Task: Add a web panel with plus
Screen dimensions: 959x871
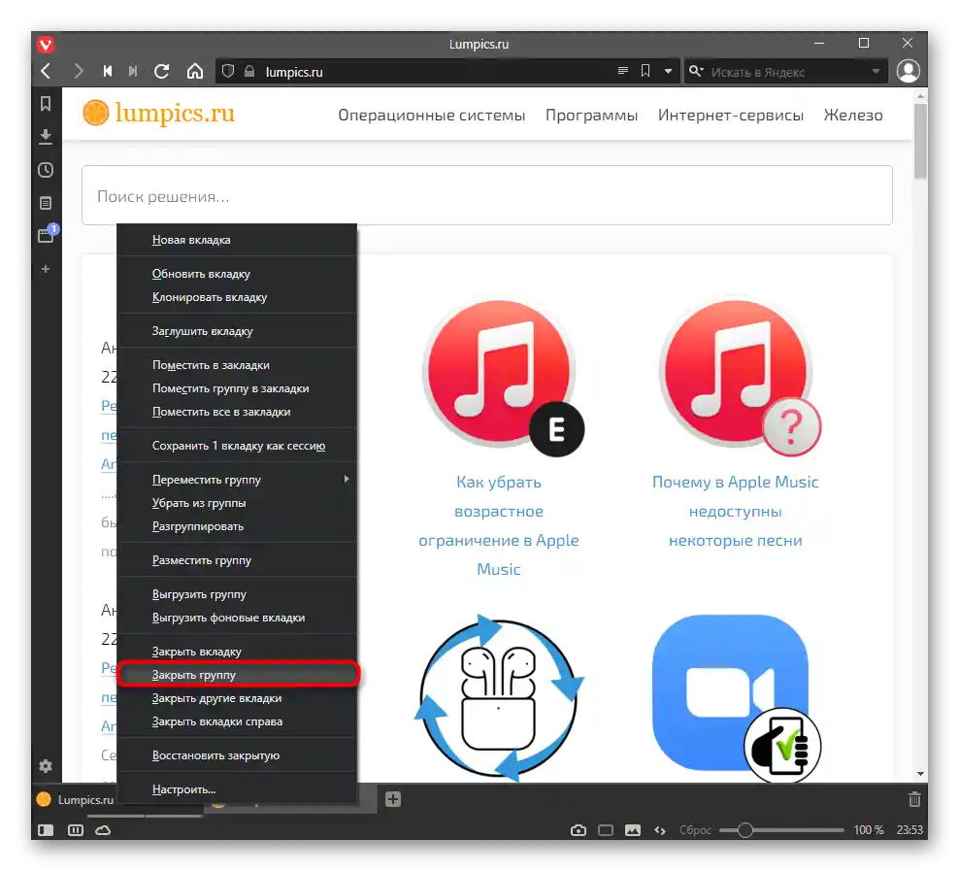Action: point(46,269)
